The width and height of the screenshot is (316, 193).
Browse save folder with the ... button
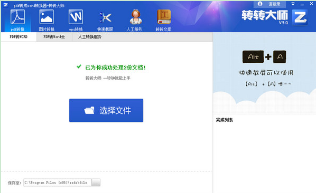(96, 182)
